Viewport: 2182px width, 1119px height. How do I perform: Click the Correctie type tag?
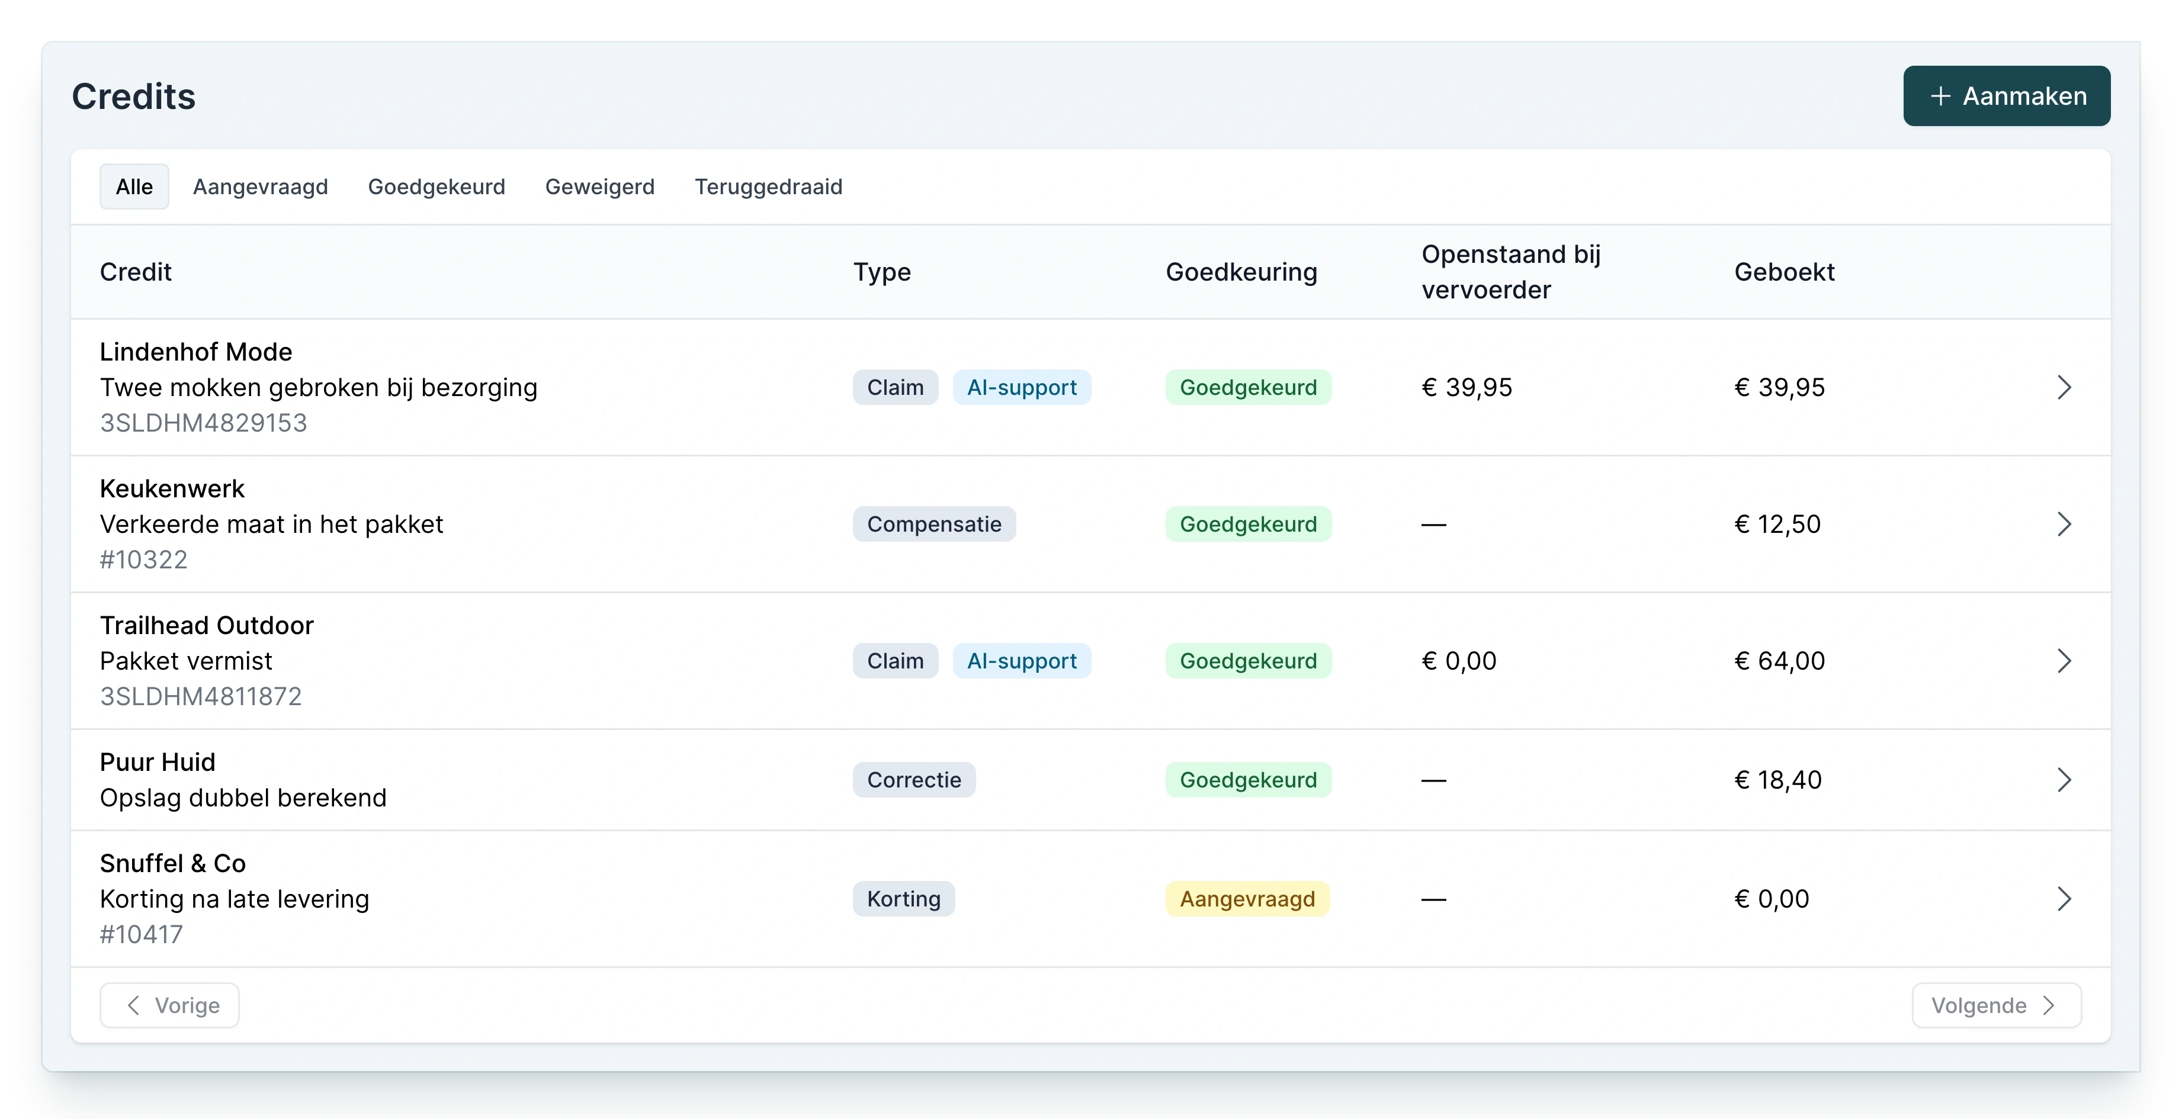pyautogui.click(x=914, y=780)
